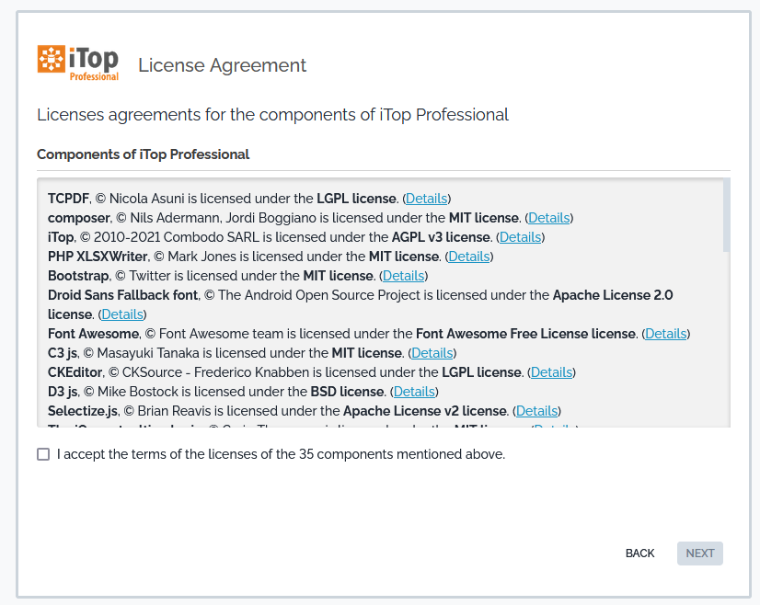This screenshot has height=605, width=760.
Task: Open Details link for TCPDF license
Action: point(427,199)
